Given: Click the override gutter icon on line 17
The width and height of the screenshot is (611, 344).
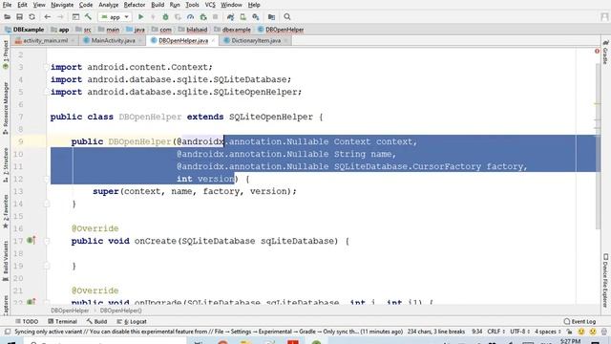Looking at the screenshot, I should tap(32, 241).
